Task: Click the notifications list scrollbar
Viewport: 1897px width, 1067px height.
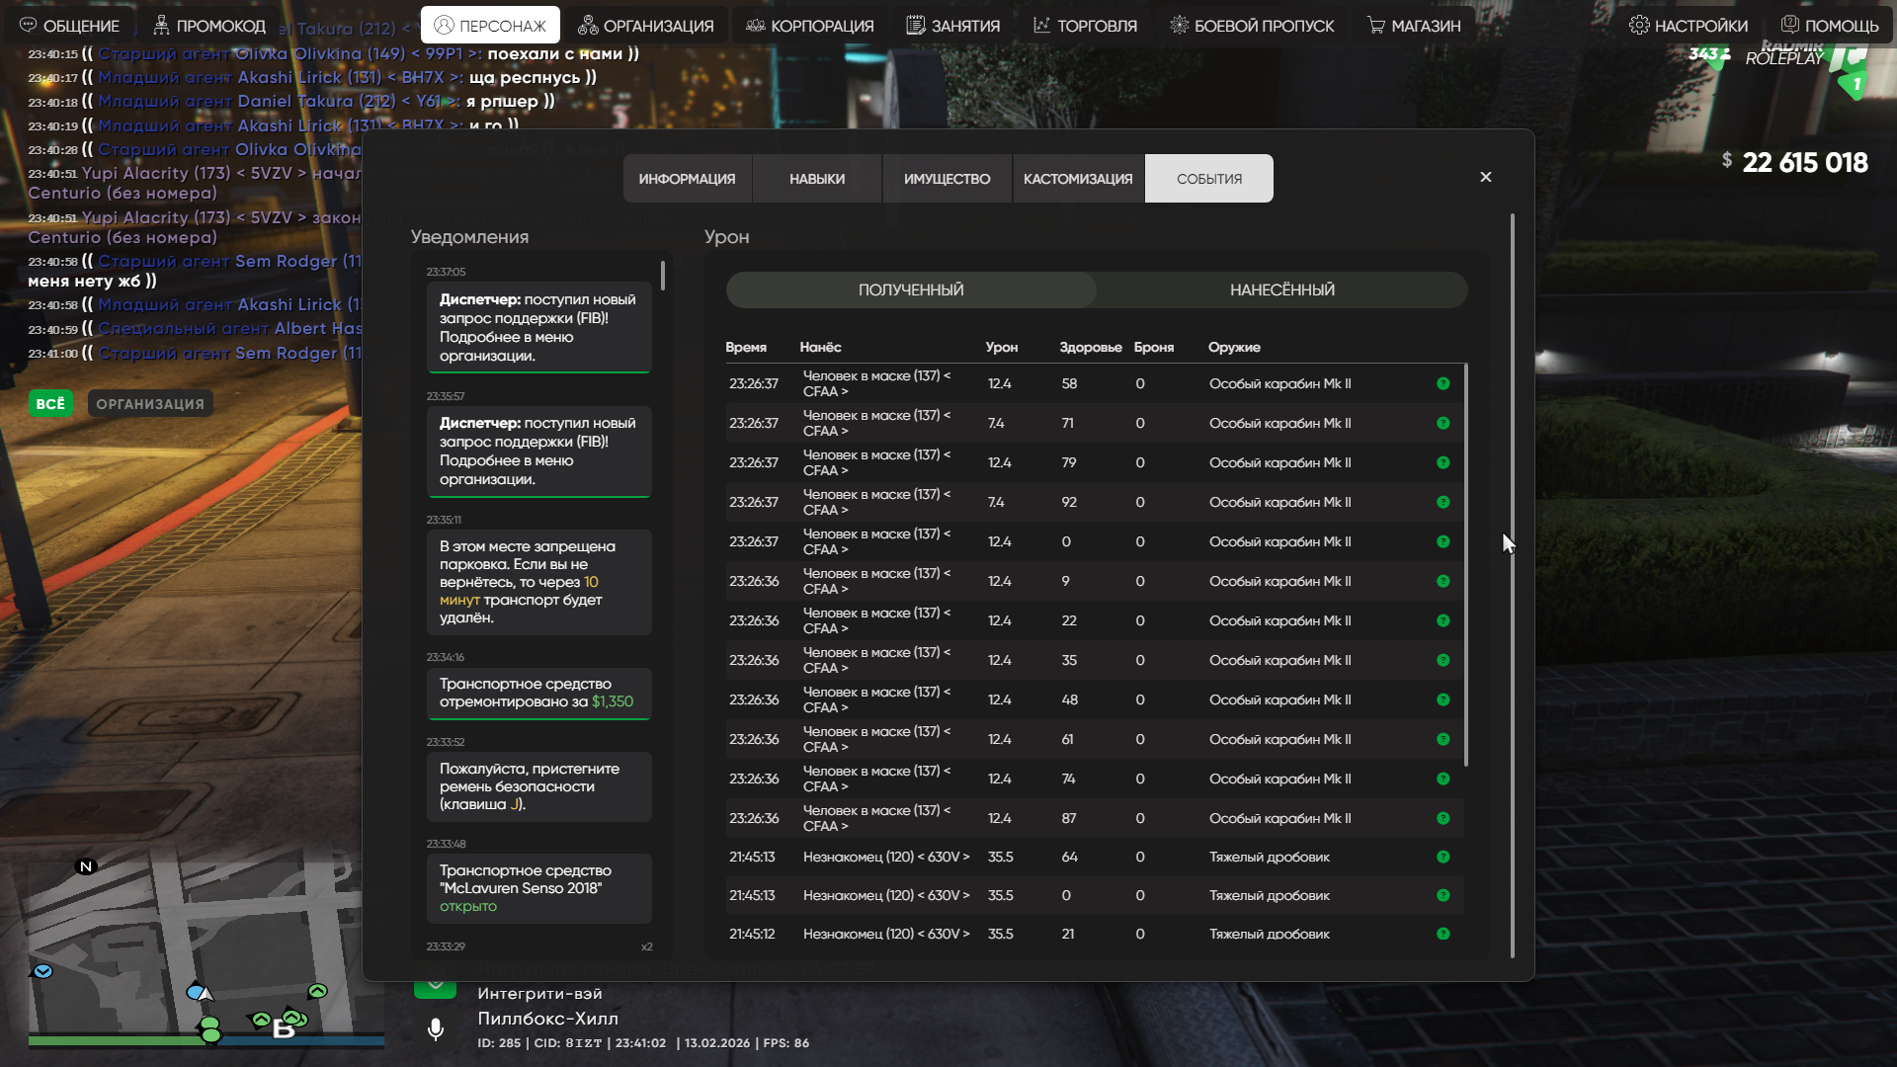Action: 662,277
